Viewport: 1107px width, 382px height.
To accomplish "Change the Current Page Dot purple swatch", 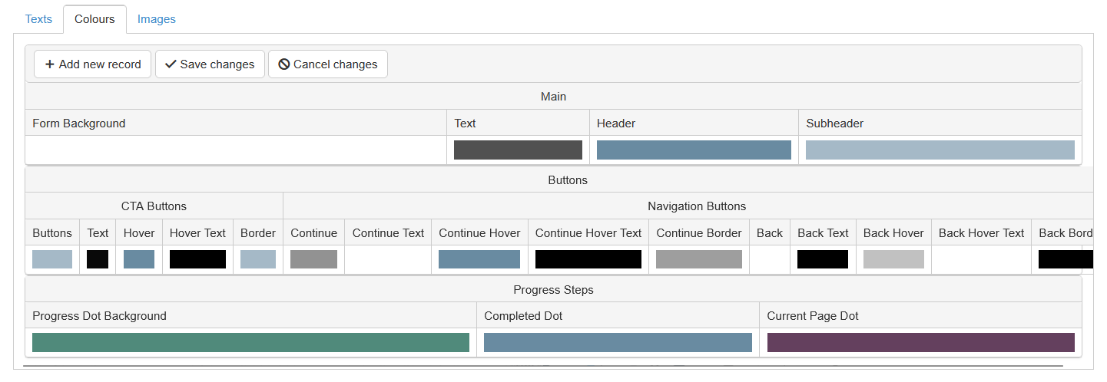I will [921, 343].
